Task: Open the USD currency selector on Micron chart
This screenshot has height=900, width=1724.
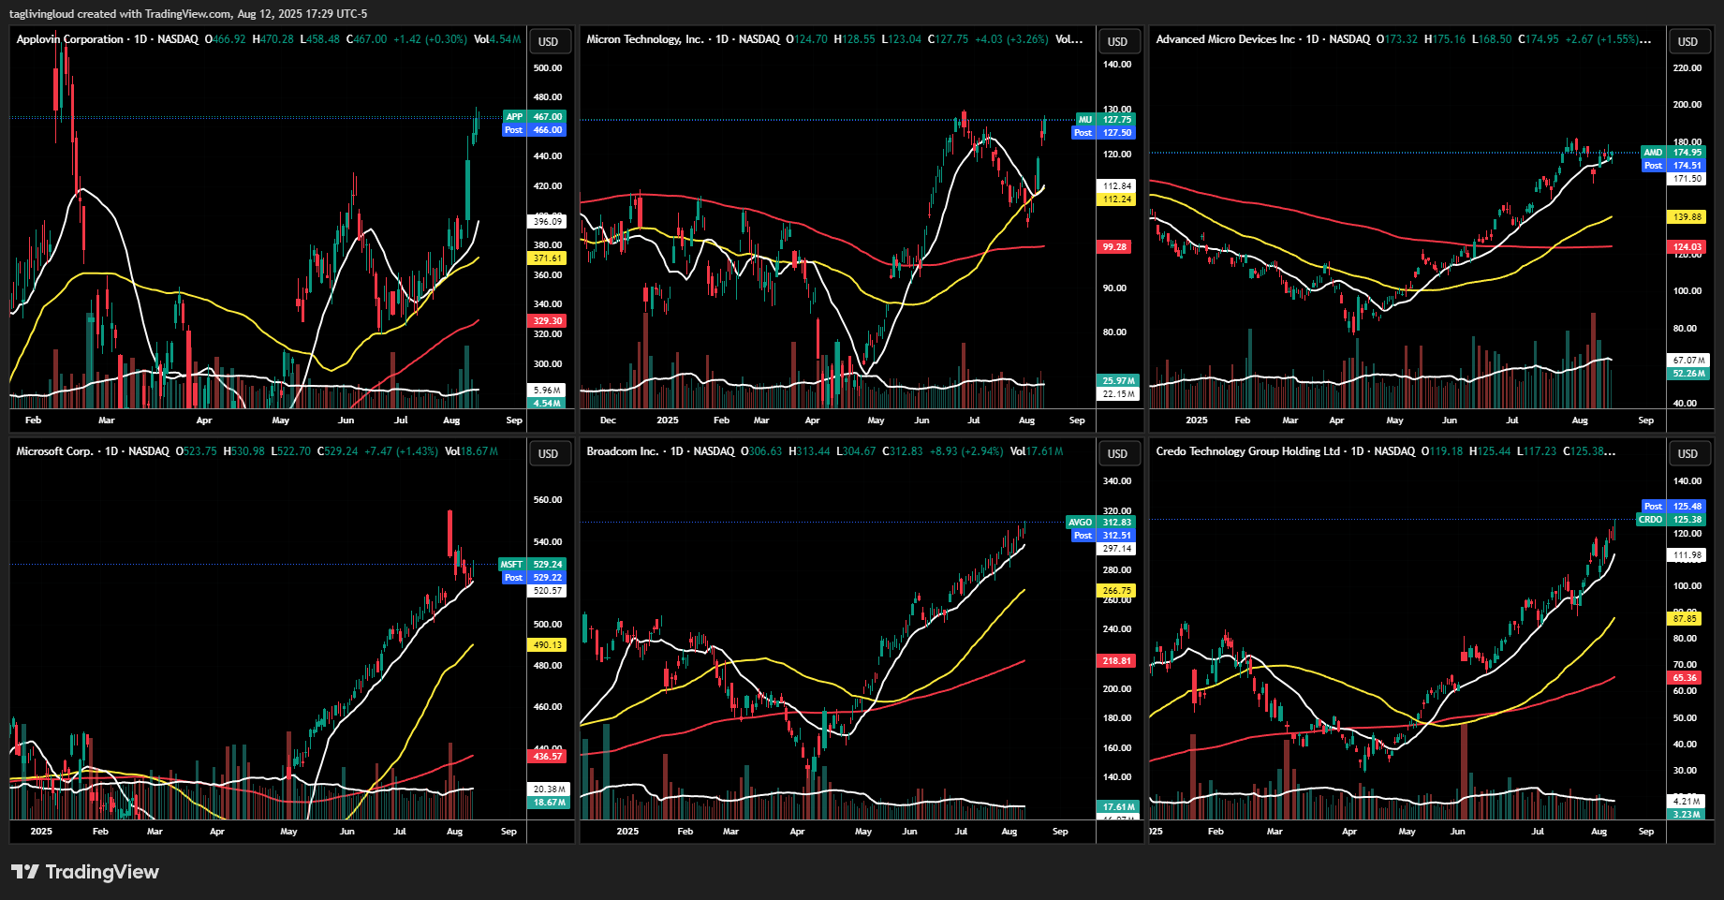Action: point(1118,41)
